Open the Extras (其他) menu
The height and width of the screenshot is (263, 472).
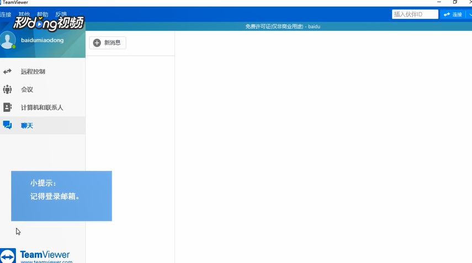[x=24, y=14]
